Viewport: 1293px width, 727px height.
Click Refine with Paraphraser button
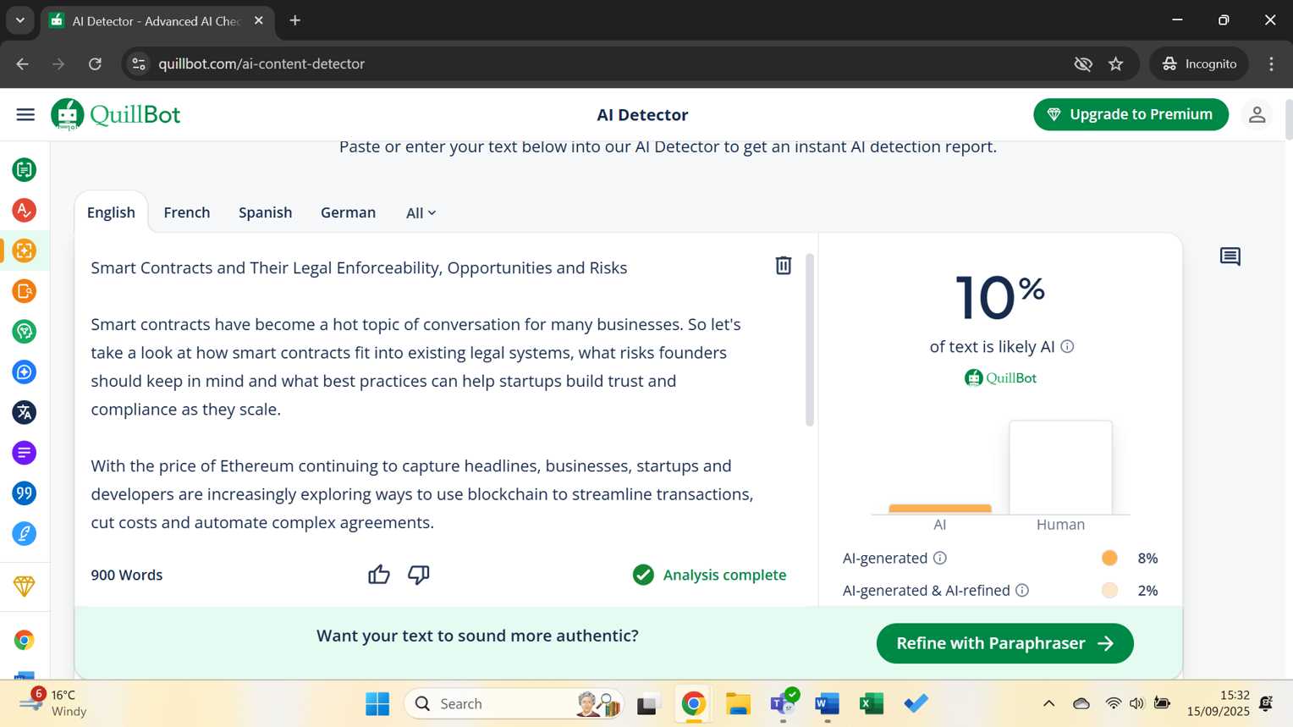click(x=1004, y=643)
